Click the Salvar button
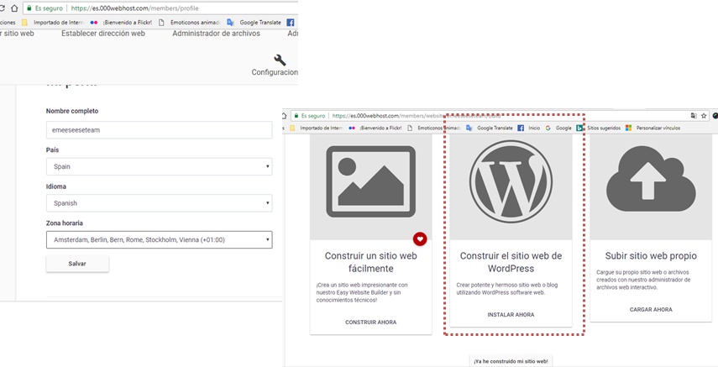Viewport: 718px width, 367px height. click(x=77, y=264)
